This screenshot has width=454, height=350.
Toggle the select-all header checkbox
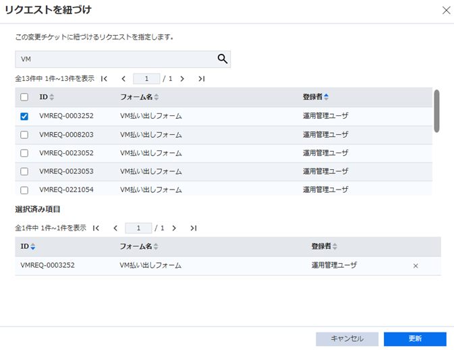tap(24, 97)
